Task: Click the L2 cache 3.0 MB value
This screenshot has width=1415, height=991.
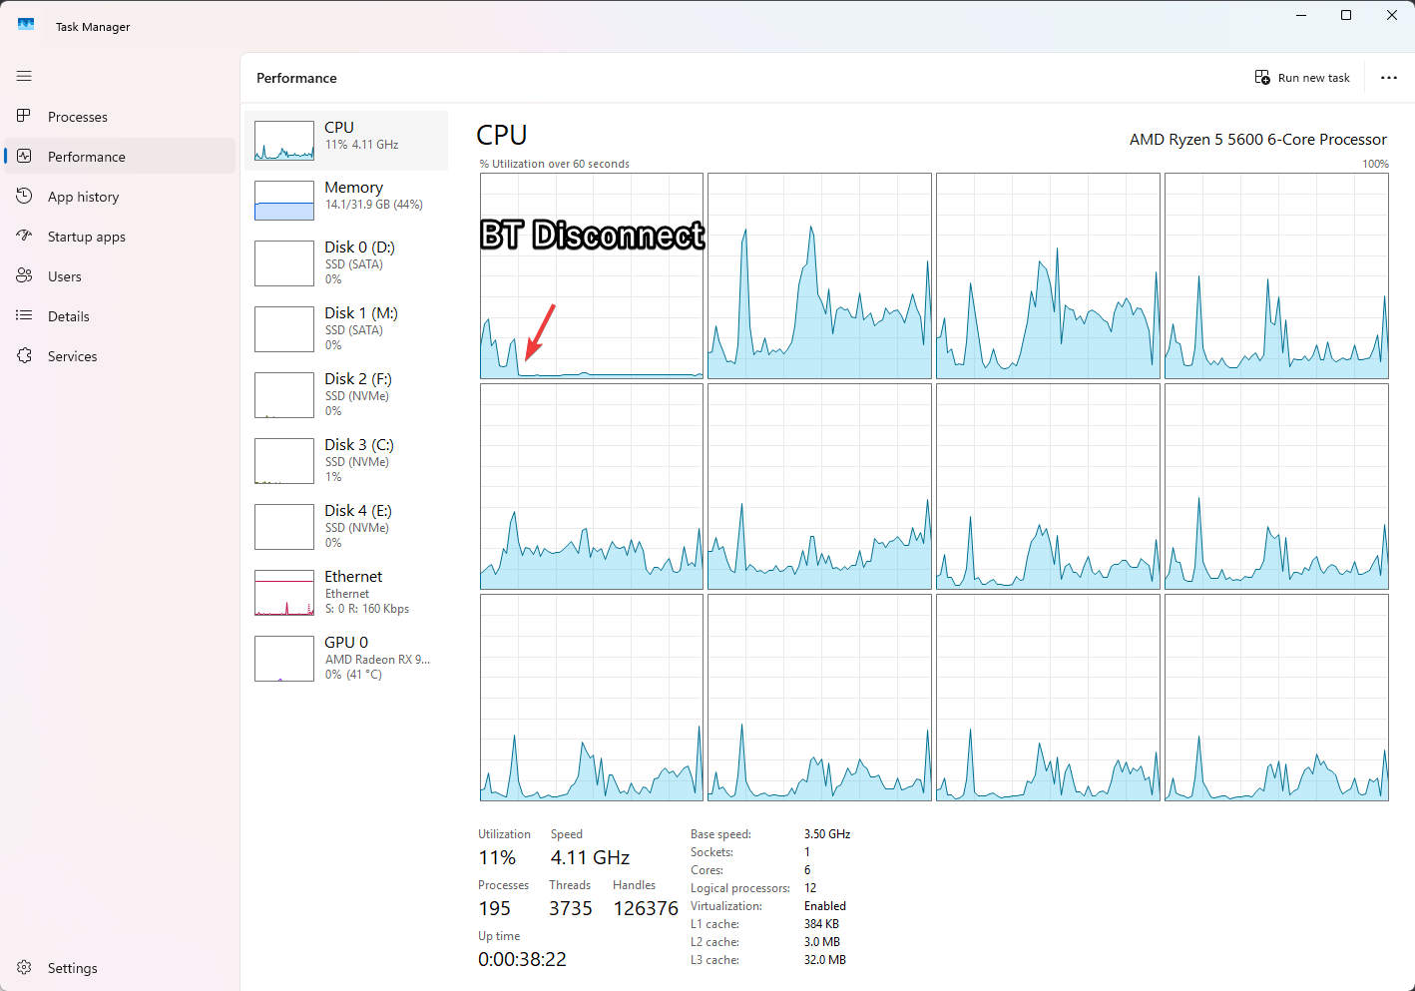Action: [x=822, y=942]
